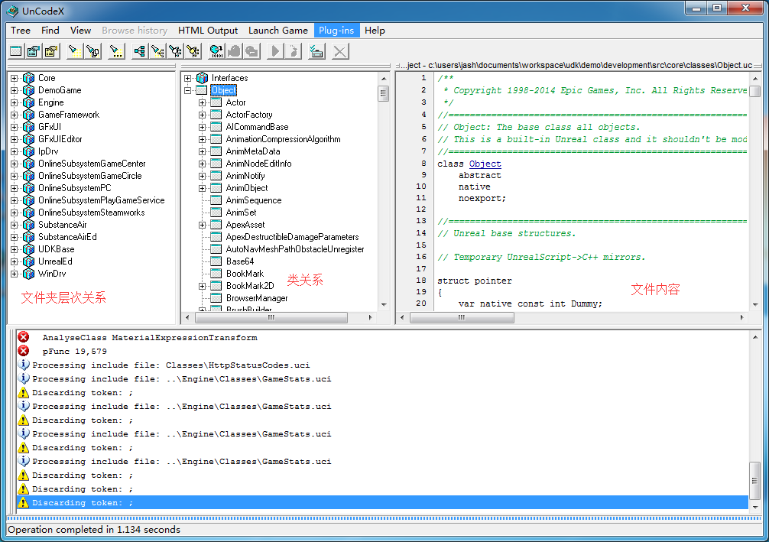Click the gray X icon in the toolbar
Image resolution: width=769 pixels, height=542 pixels.
point(340,51)
